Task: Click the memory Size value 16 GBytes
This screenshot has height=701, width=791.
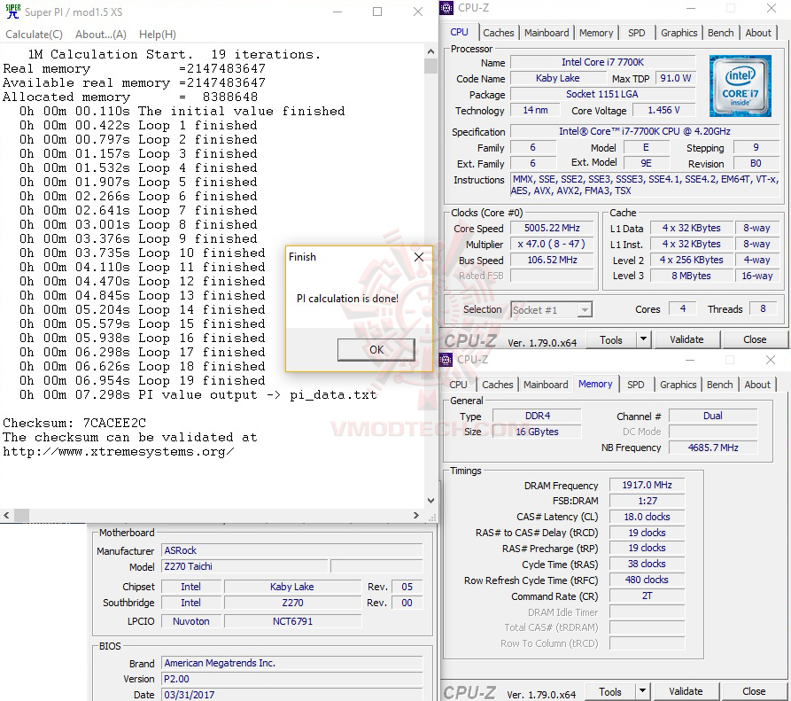Action: [537, 432]
